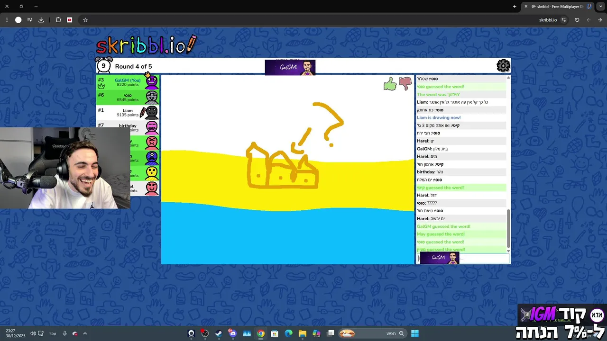Image resolution: width=607 pixels, height=341 pixels.
Task: Open a new browser tab
Action: click(515, 7)
